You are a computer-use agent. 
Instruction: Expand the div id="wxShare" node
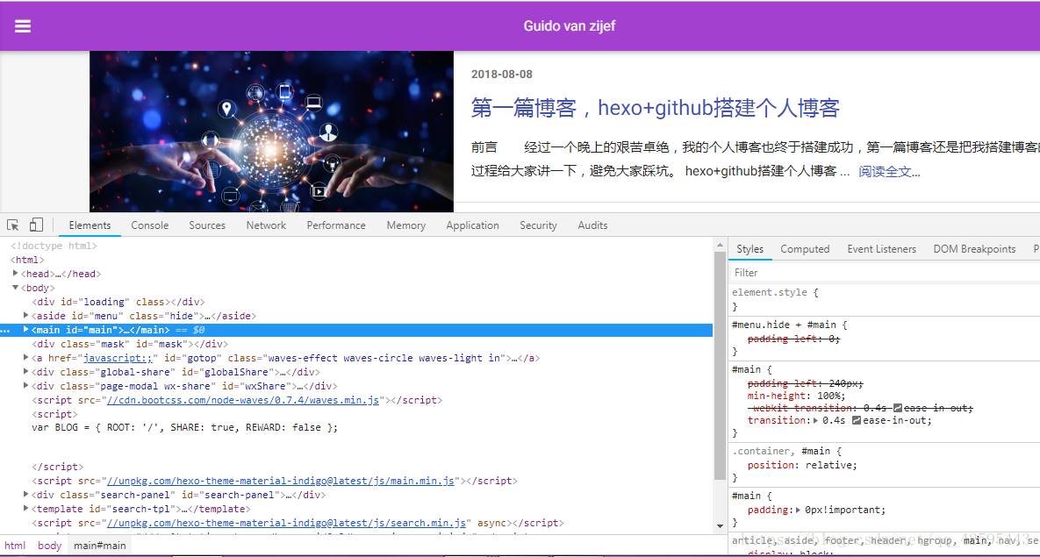click(25, 385)
